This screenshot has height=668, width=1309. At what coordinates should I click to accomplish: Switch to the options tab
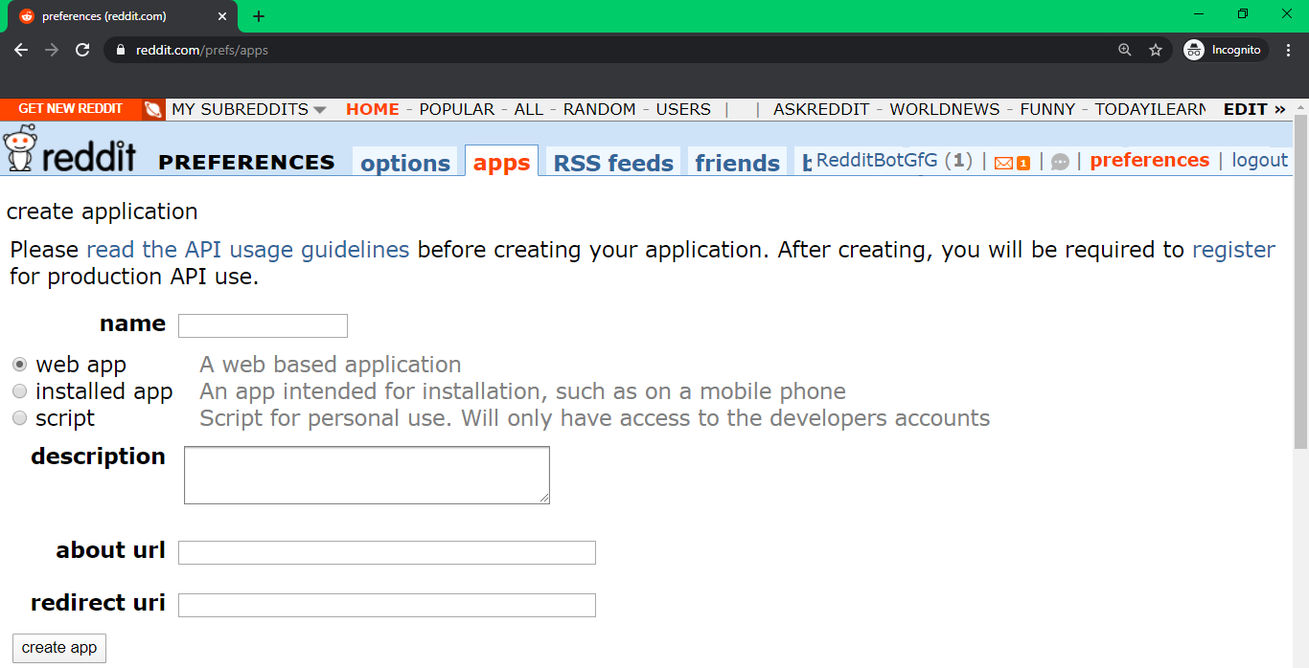(405, 163)
